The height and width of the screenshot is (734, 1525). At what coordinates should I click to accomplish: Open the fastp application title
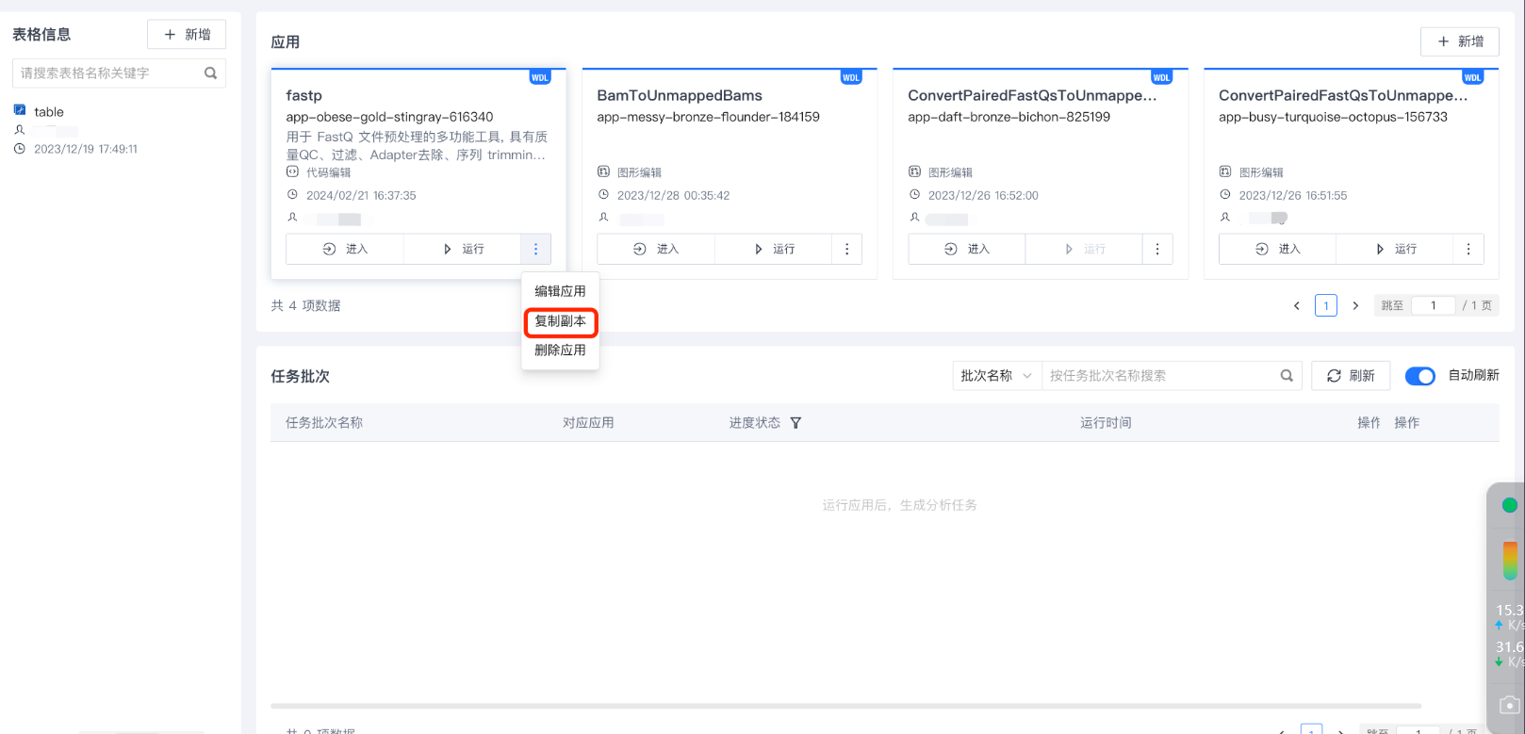304,95
